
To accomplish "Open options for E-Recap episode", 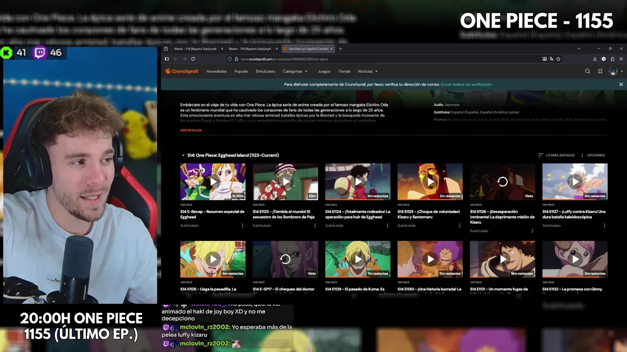I will coord(242,225).
